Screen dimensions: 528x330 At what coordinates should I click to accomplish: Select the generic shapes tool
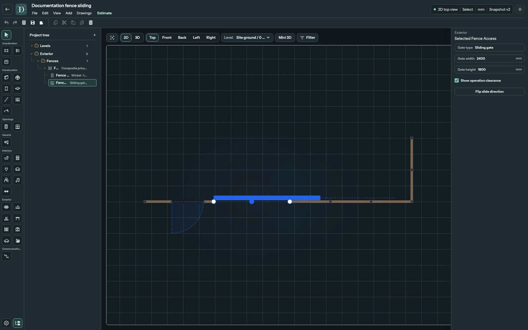click(x=6, y=142)
